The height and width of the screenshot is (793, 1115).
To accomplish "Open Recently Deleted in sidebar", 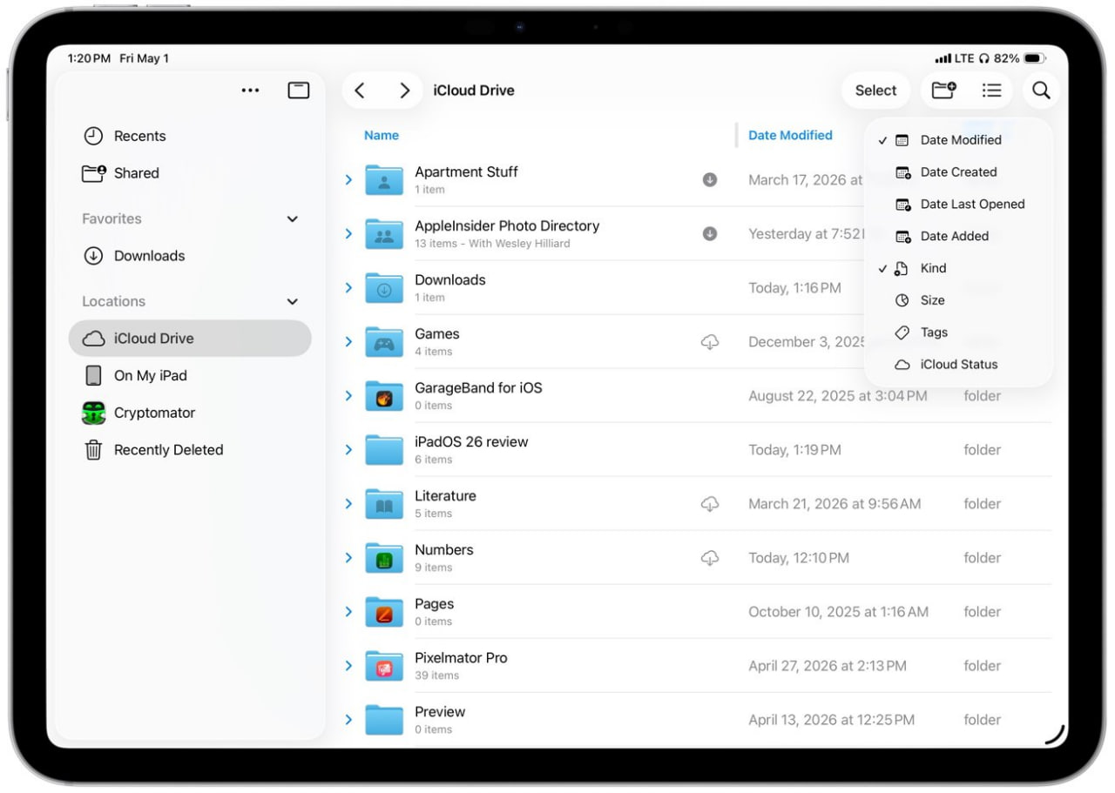I will [x=190, y=450].
